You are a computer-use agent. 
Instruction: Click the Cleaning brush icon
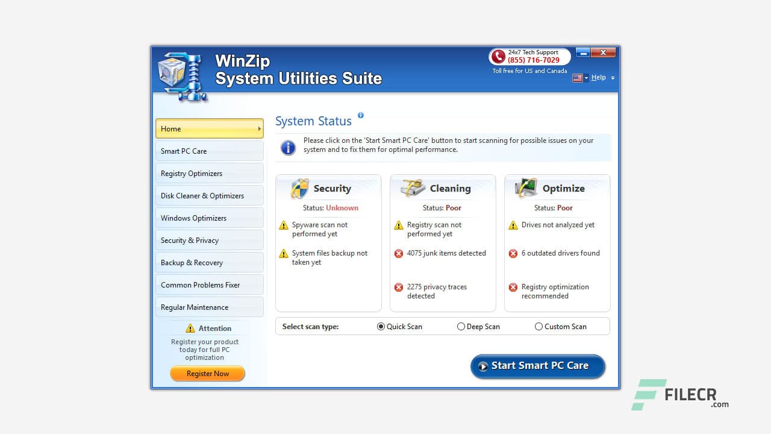coord(410,187)
